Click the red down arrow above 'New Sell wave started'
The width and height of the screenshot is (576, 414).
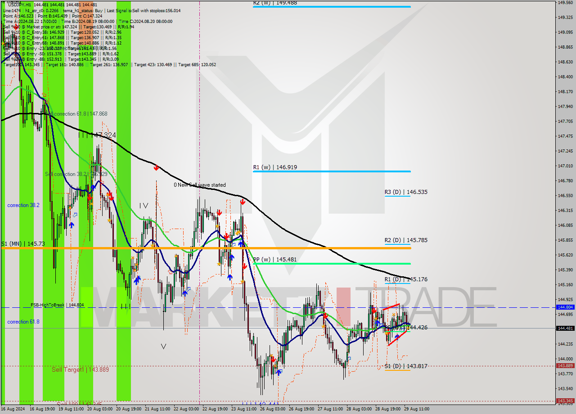156,167
